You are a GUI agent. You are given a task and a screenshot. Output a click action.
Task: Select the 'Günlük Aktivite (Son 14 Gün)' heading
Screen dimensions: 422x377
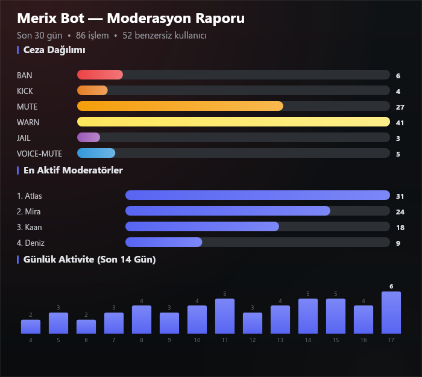click(89, 260)
